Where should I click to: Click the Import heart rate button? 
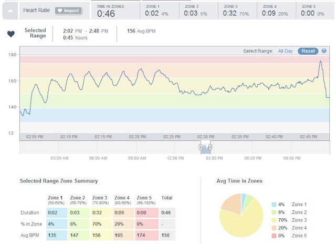pyautogui.click(x=69, y=11)
